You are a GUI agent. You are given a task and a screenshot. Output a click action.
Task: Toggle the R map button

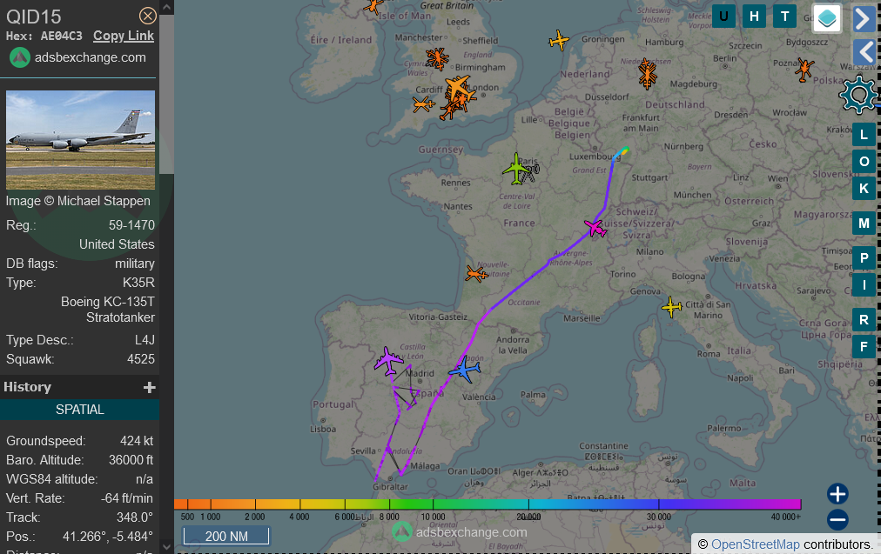tap(864, 320)
